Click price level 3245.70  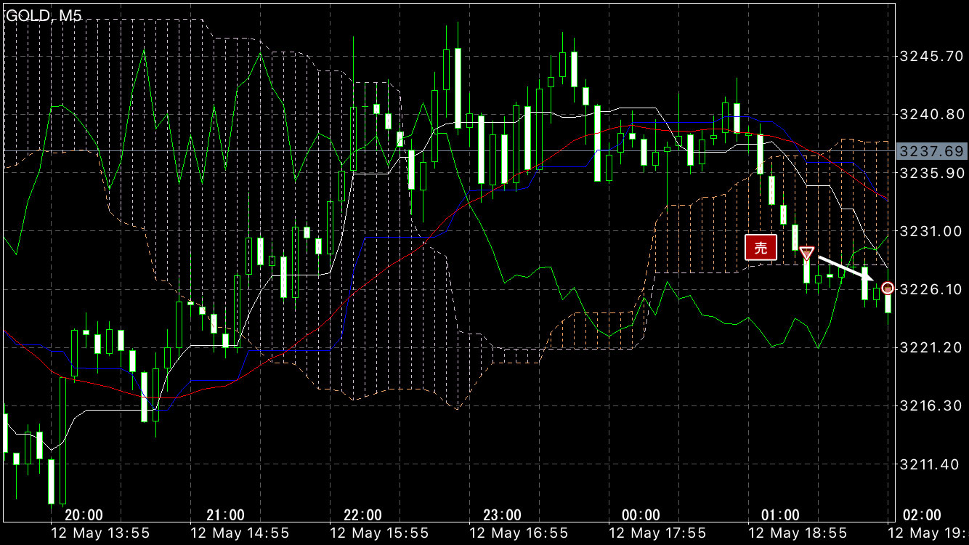pyautogui.click(x=931, y=56)
